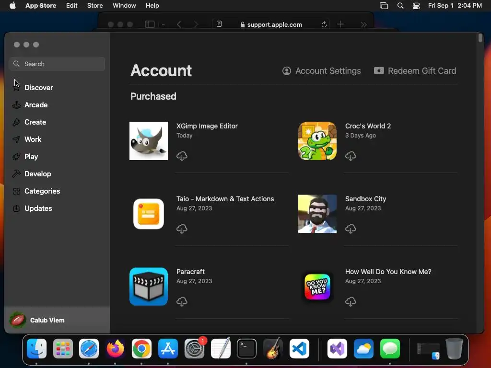Browse Categories in sidebar
491x368 pixels.
coord(42,191)
